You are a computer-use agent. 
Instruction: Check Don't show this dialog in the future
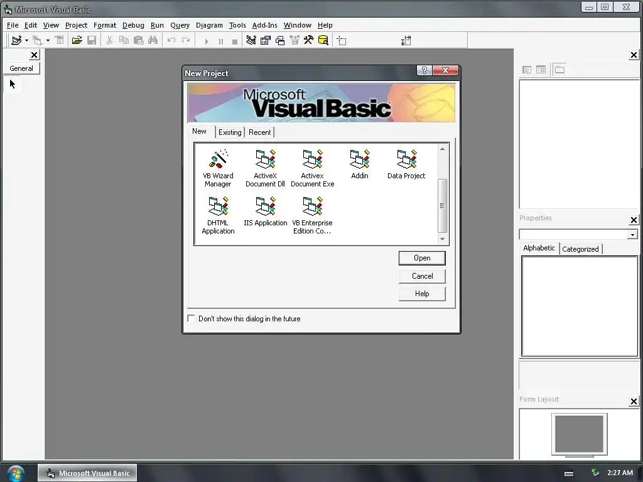(x=191, y=318)
